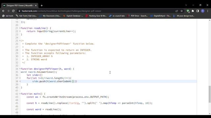Screen dimensions: 211x118
Task: Bookmark this page with the star
Action: 182,11
